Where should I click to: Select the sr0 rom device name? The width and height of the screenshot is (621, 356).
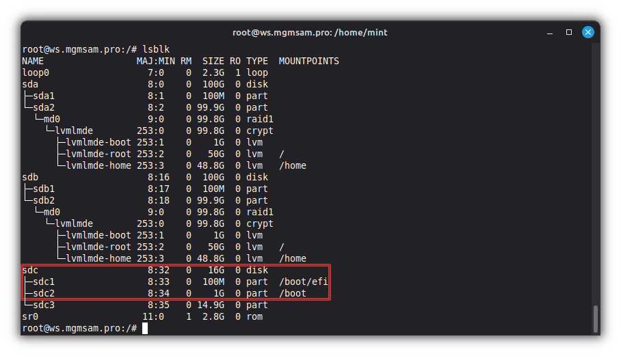click(x=30, y=316)
